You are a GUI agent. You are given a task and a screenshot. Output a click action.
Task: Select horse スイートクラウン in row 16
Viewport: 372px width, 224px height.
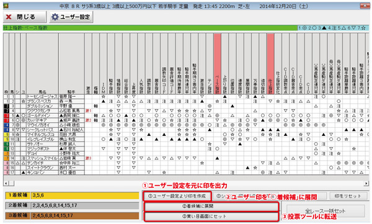[42, 168]
